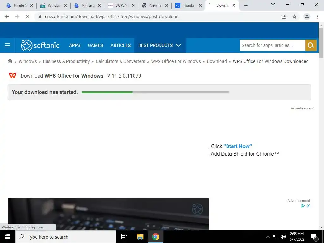Click the home icon in breadcrumb

[x=10, y=61]
